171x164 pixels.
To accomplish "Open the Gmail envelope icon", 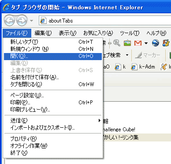I will tap(138, 43).
